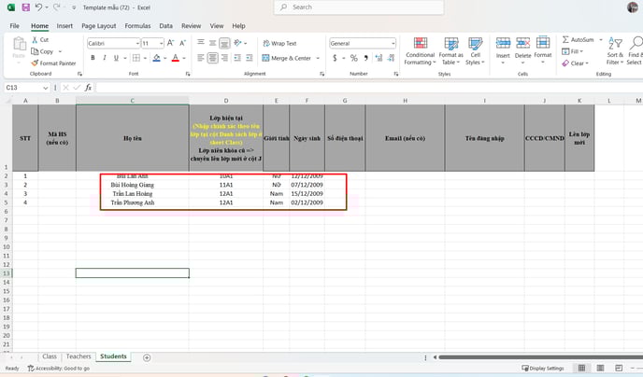The height and width of the screenshot is (377, 643).
Task: Apply Percent Style format
Action: pyautogui.click(x=354, y=58)
